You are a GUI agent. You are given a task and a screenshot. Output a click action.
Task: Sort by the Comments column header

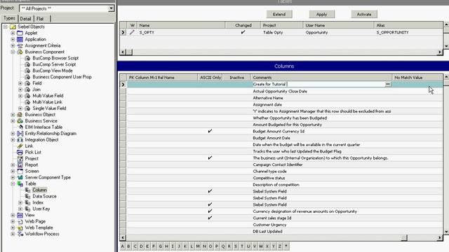321,78
